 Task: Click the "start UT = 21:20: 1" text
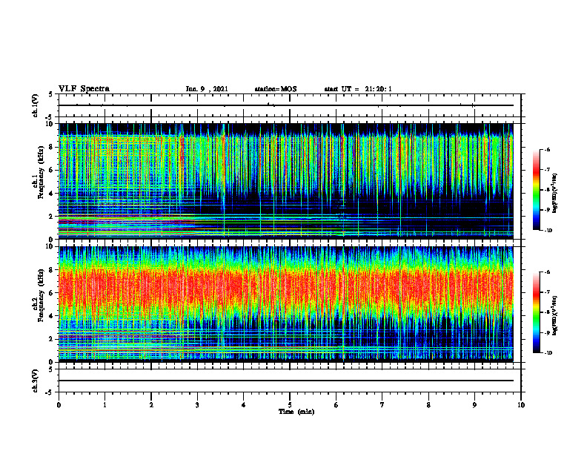(x=358, y=89)
